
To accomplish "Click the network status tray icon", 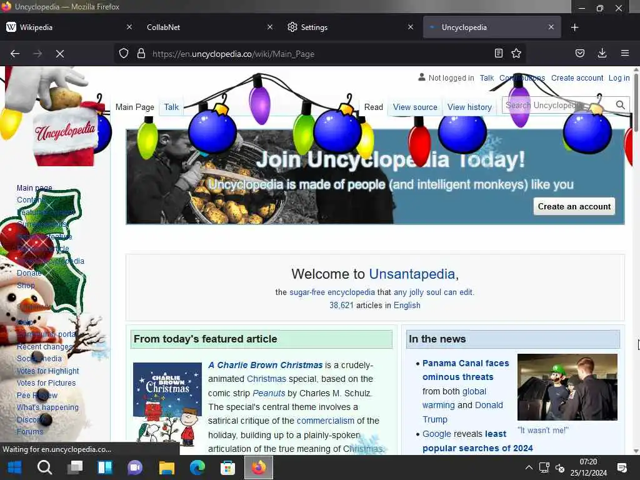I will click(x=544, y=467).
